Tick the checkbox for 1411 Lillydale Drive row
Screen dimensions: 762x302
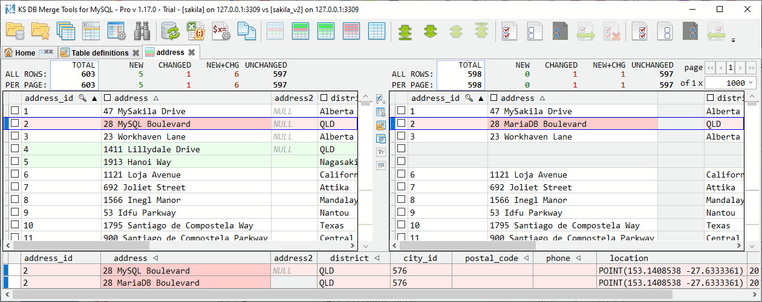click(15, 149)
